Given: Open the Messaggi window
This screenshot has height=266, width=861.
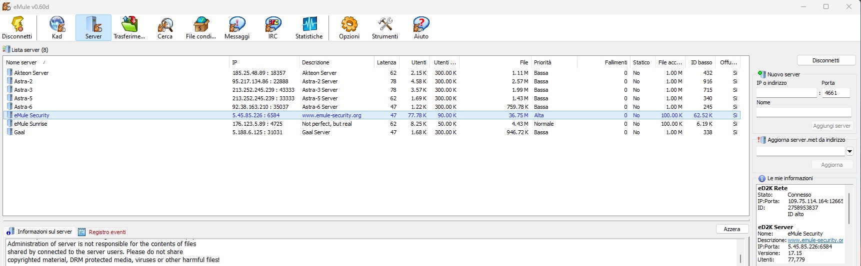Looking at the screenshot, I should (x=237, y=28).
